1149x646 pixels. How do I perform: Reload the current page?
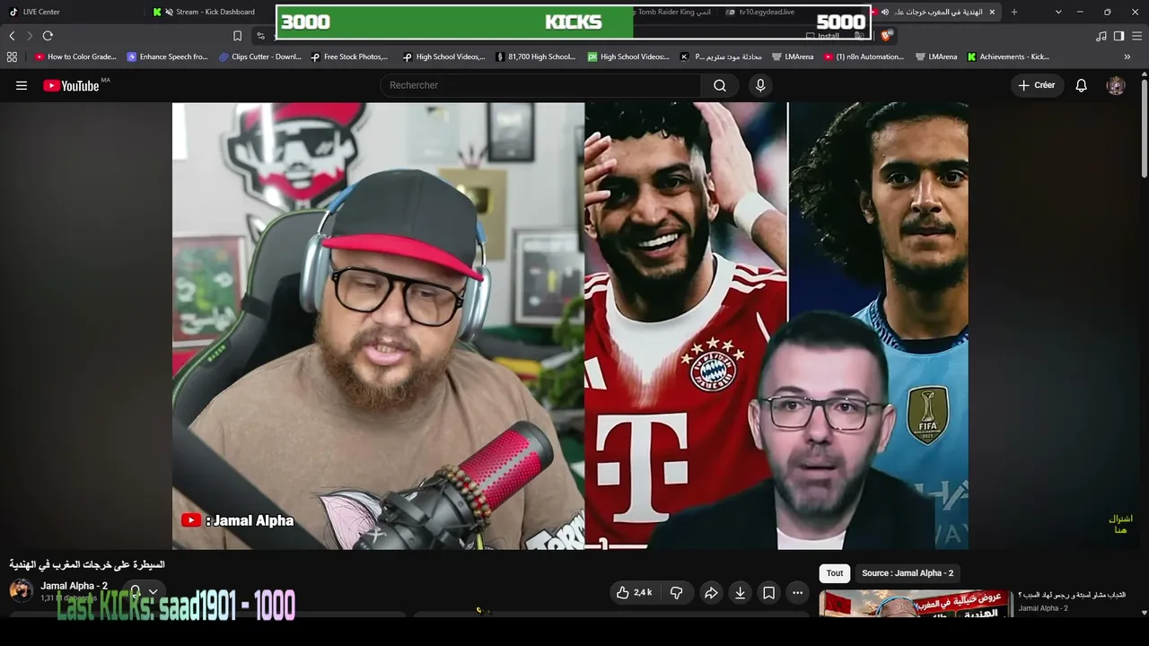(48, 36)
